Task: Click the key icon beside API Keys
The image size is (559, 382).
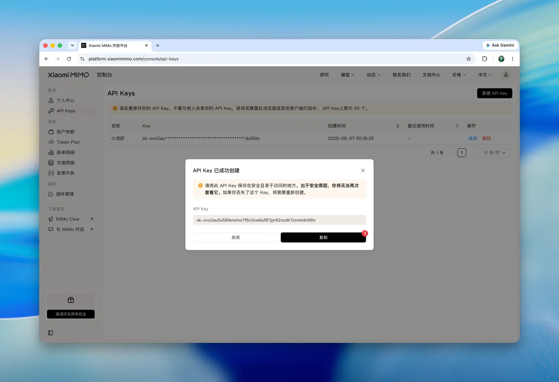Action: (51, 111)
